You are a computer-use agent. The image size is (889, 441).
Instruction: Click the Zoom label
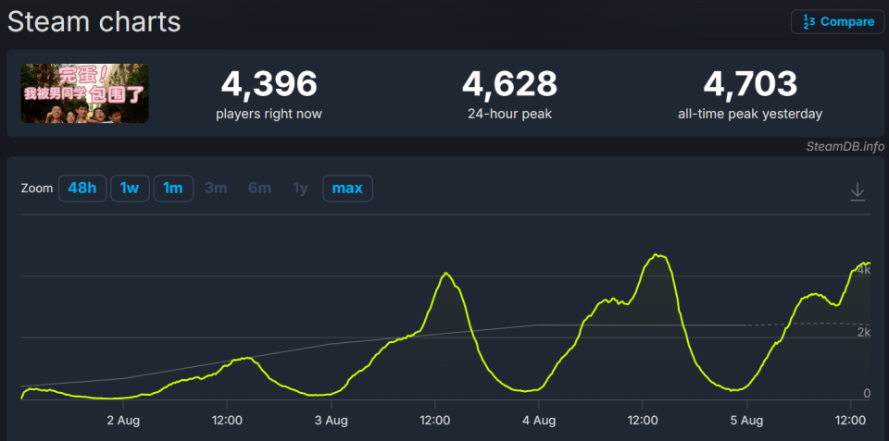(x=36, y=189)
